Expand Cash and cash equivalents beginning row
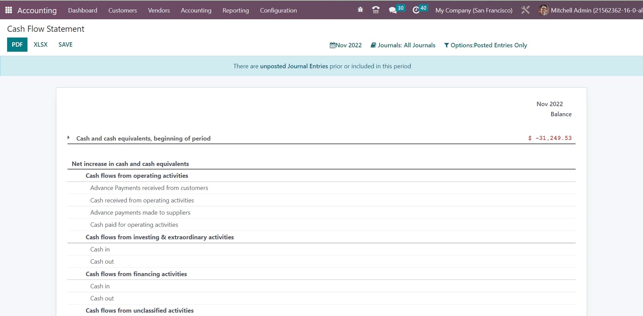The image size is (643, 316). 68,138
